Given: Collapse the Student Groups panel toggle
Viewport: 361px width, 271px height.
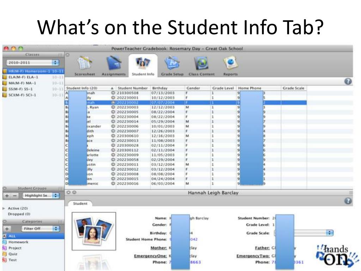Looking at the screenshot, I should click(x=4, y=188).
